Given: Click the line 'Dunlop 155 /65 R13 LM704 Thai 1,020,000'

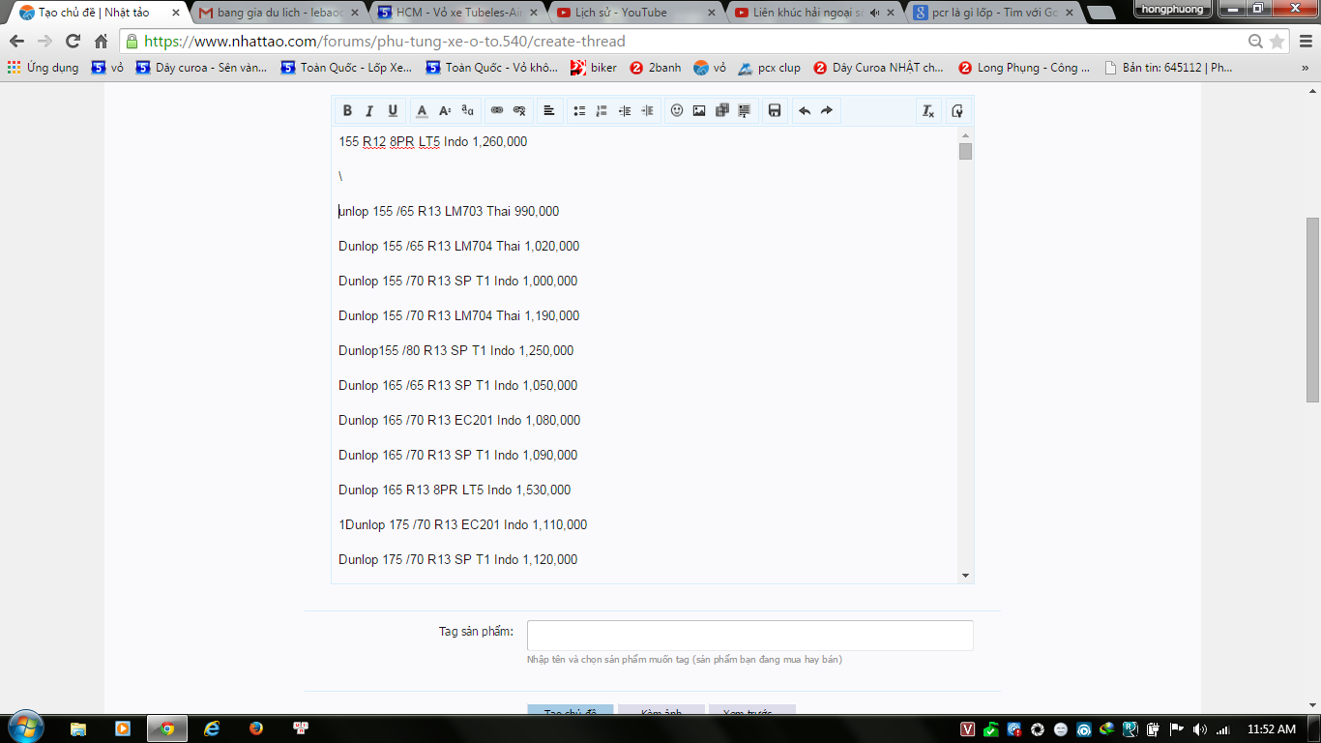Looking at the screenshot, I should click(458, 246).
